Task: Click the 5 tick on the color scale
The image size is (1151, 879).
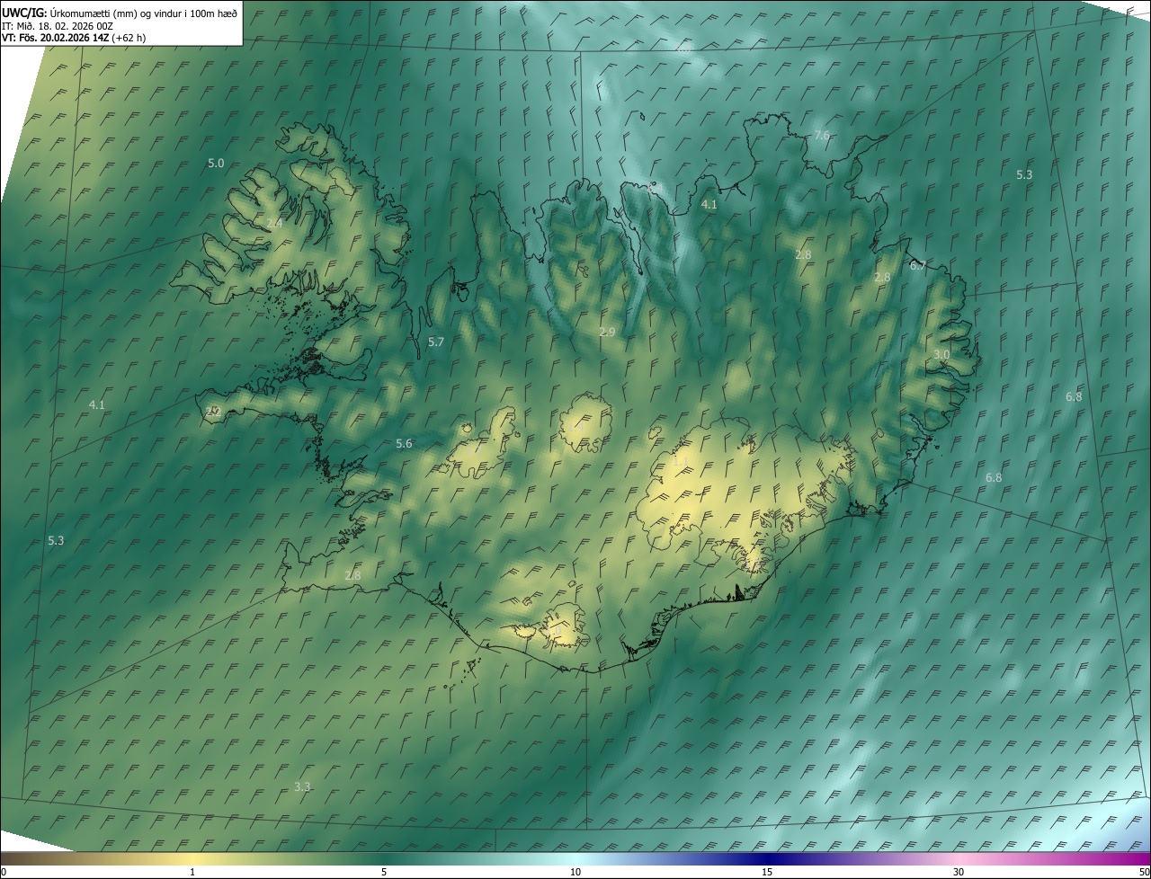Action: coord(384,873)
